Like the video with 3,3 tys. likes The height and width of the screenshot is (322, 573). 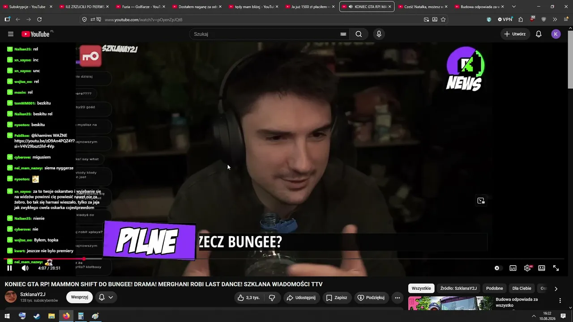[249, 297]
